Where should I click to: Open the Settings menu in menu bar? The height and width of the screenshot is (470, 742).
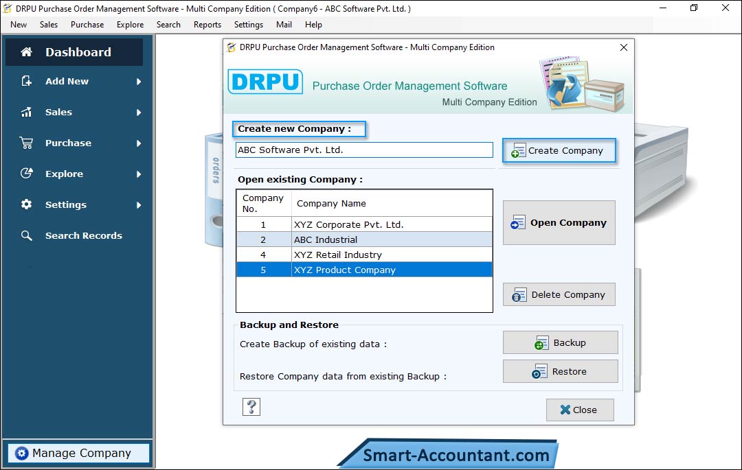tap(249, 25)
